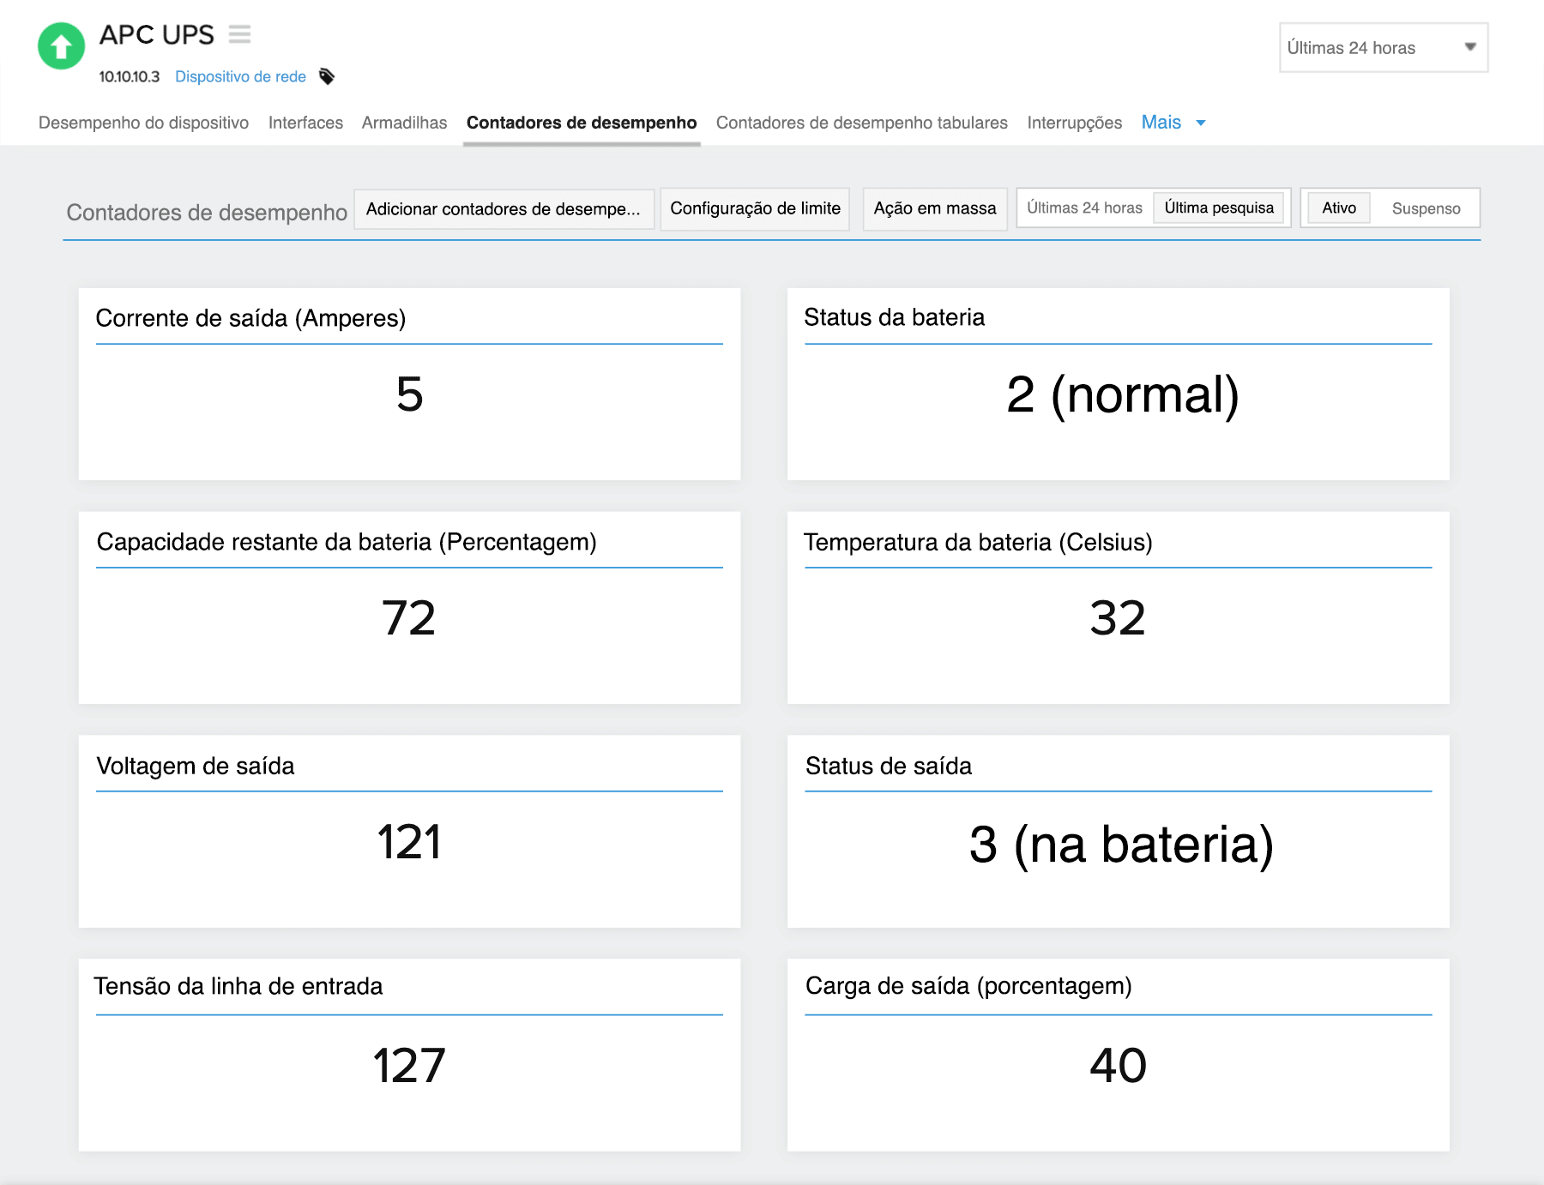Select the Ativo filter toggle
This screenshot has height=1185, width=1544.
1339,208
